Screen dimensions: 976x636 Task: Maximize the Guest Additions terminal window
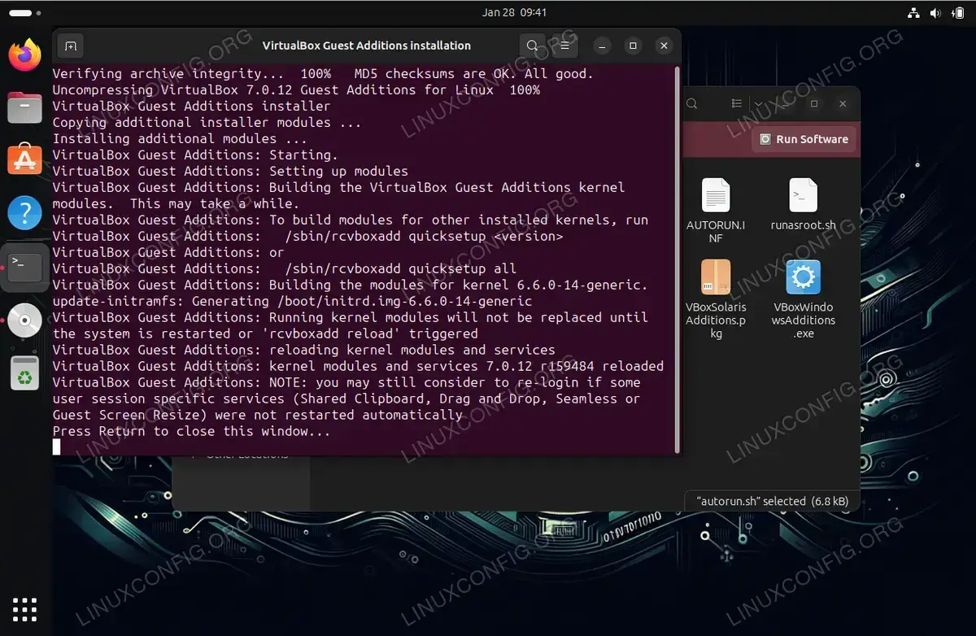[x=633, y=46]
